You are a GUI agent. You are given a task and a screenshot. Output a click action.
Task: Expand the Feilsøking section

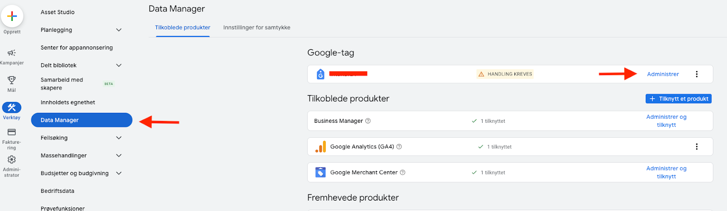[x=119, y=138]
